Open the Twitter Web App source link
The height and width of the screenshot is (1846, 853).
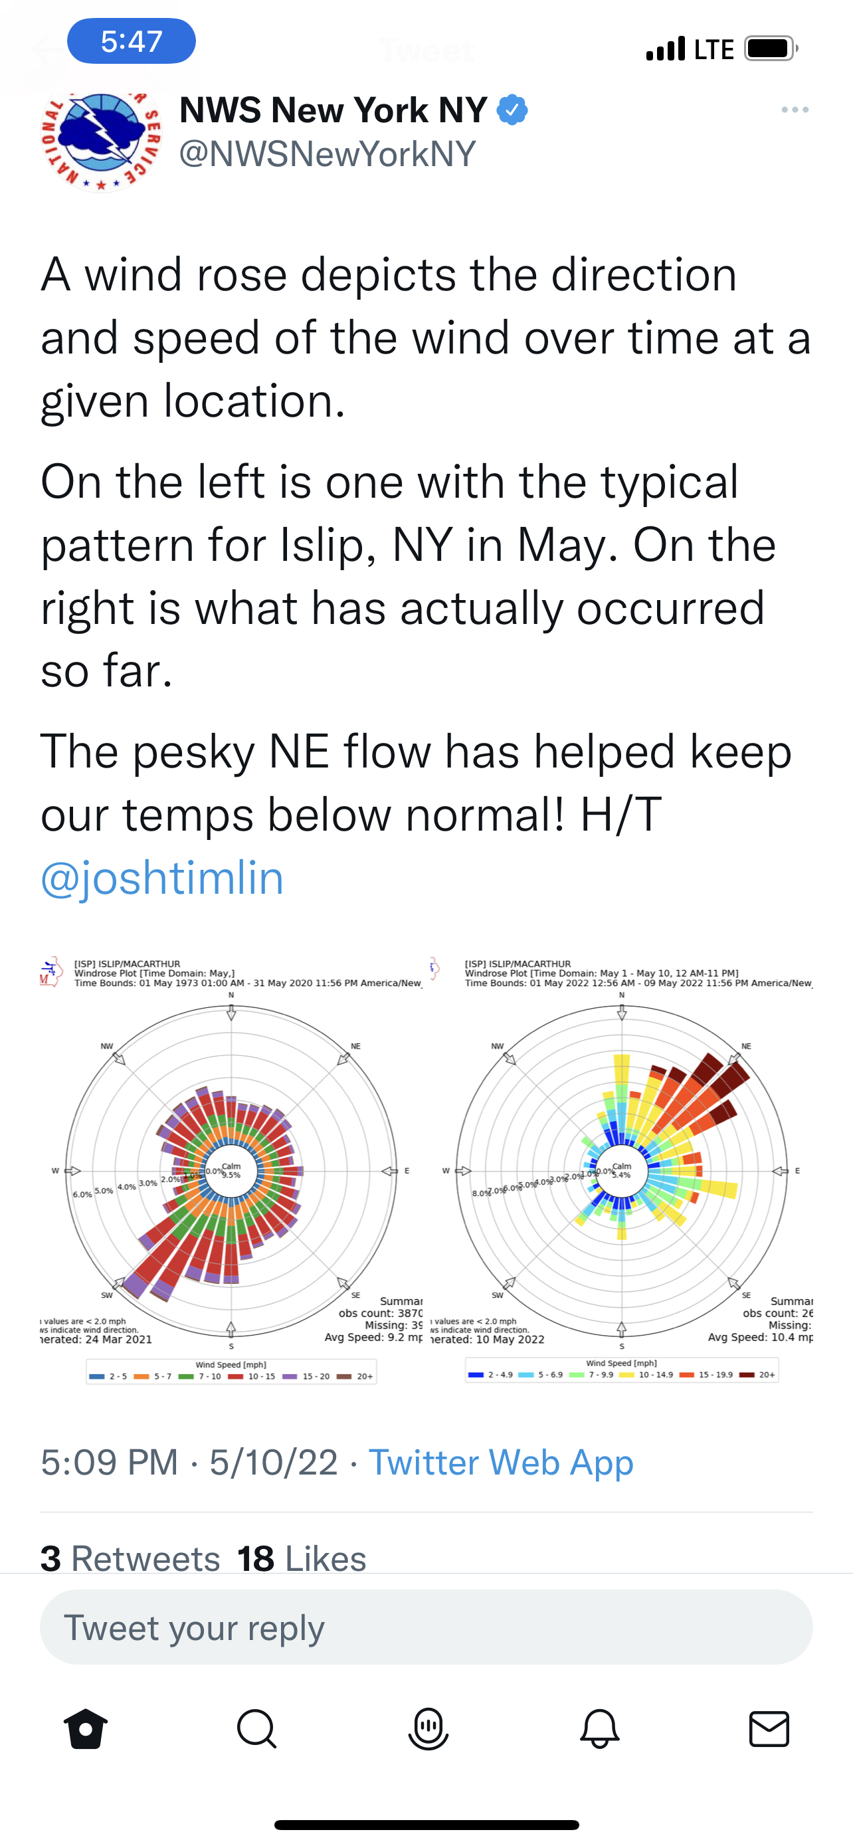[x=501, y=1462]
